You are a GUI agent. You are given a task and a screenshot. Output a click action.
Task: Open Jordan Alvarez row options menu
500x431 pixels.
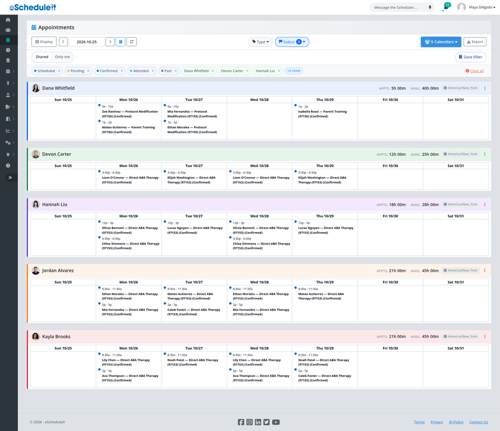tap(484, 270)
